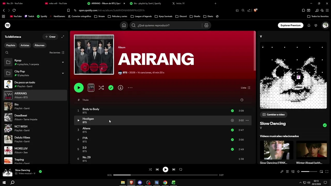331x186 pixels.
Task: Open more options for Hooligan track
Action: coord(247,120)
